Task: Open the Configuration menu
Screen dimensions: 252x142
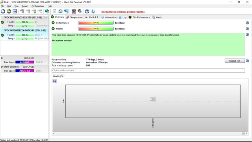Action: click(x=38, y=6)
